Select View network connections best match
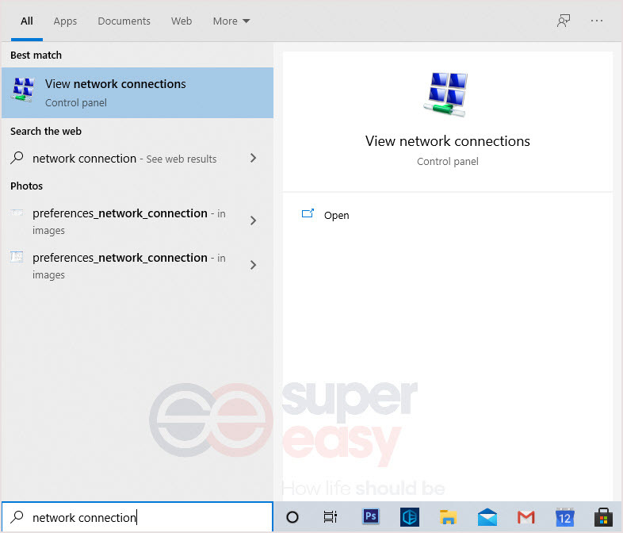 coord(137,93)
